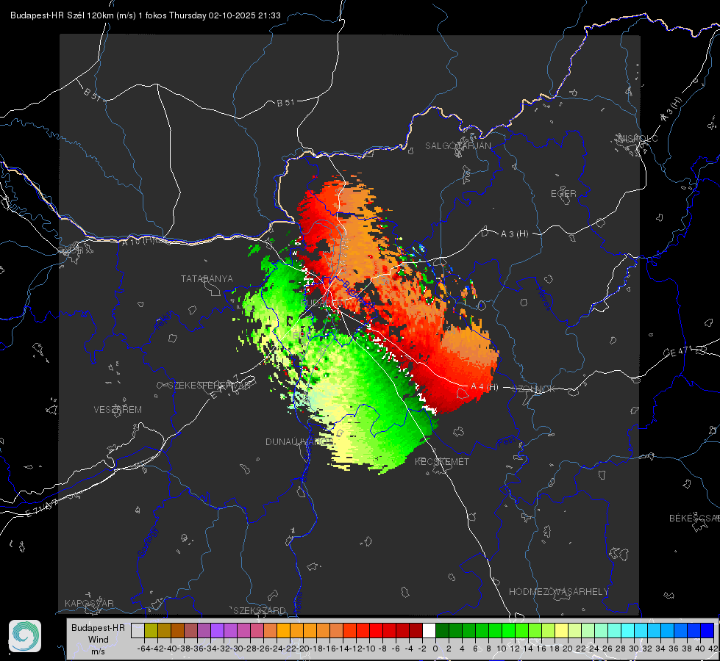Viewport: 720px width, 661px height.
Task: Click the BÉKÉSCSABA city label
Action: 694,519
